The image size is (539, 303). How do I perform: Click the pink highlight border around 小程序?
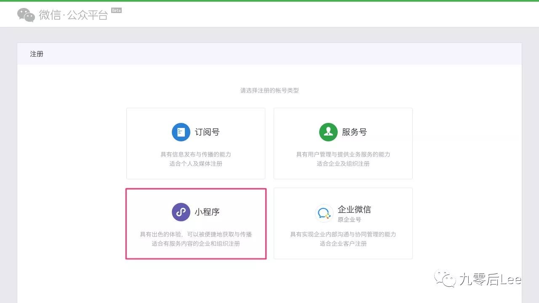click(196, 188)
